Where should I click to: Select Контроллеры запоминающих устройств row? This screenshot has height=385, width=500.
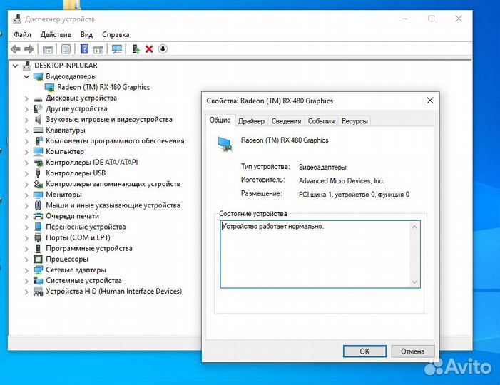tap(113, 184)
